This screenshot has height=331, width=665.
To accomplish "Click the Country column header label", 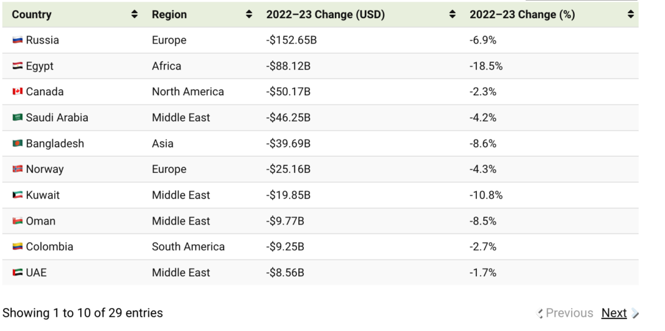I will (32, 14).
